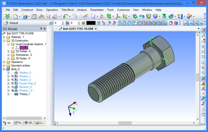The width and height of the screenshot is (208, 132).
Task: Pin the 3D Model panel
Action: pyautogui.click(x=41, y=29)
